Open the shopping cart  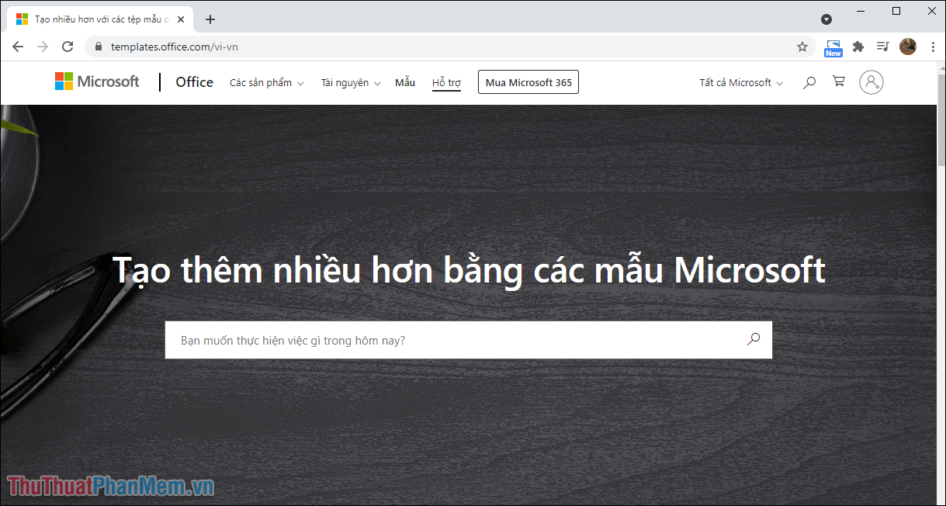838,81
